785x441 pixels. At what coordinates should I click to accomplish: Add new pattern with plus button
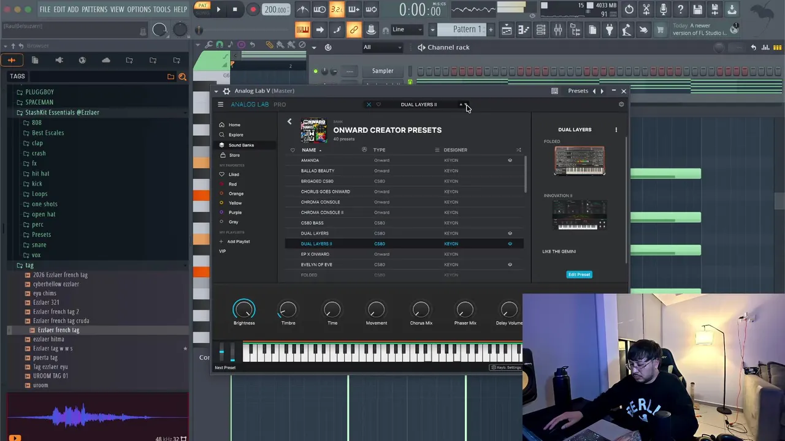click(491, 29)
